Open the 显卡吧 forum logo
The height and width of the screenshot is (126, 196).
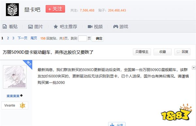(12, 9)
